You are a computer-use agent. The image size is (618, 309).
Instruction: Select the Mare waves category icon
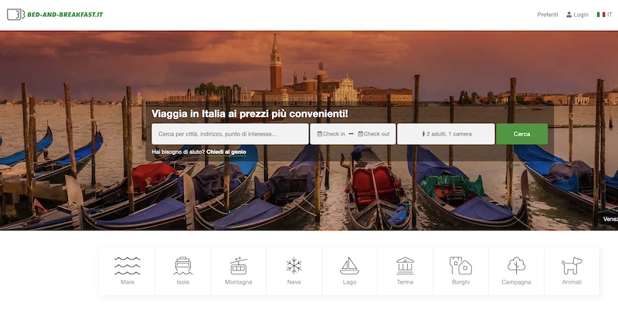pos(127,266)
